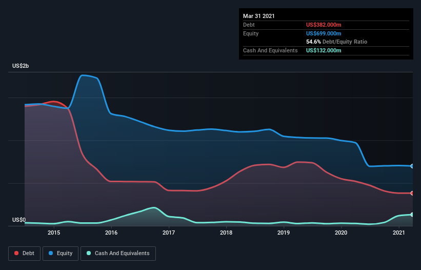
Task: Click Cash And Equivalents label in tooltip
Action: [270, 50]
